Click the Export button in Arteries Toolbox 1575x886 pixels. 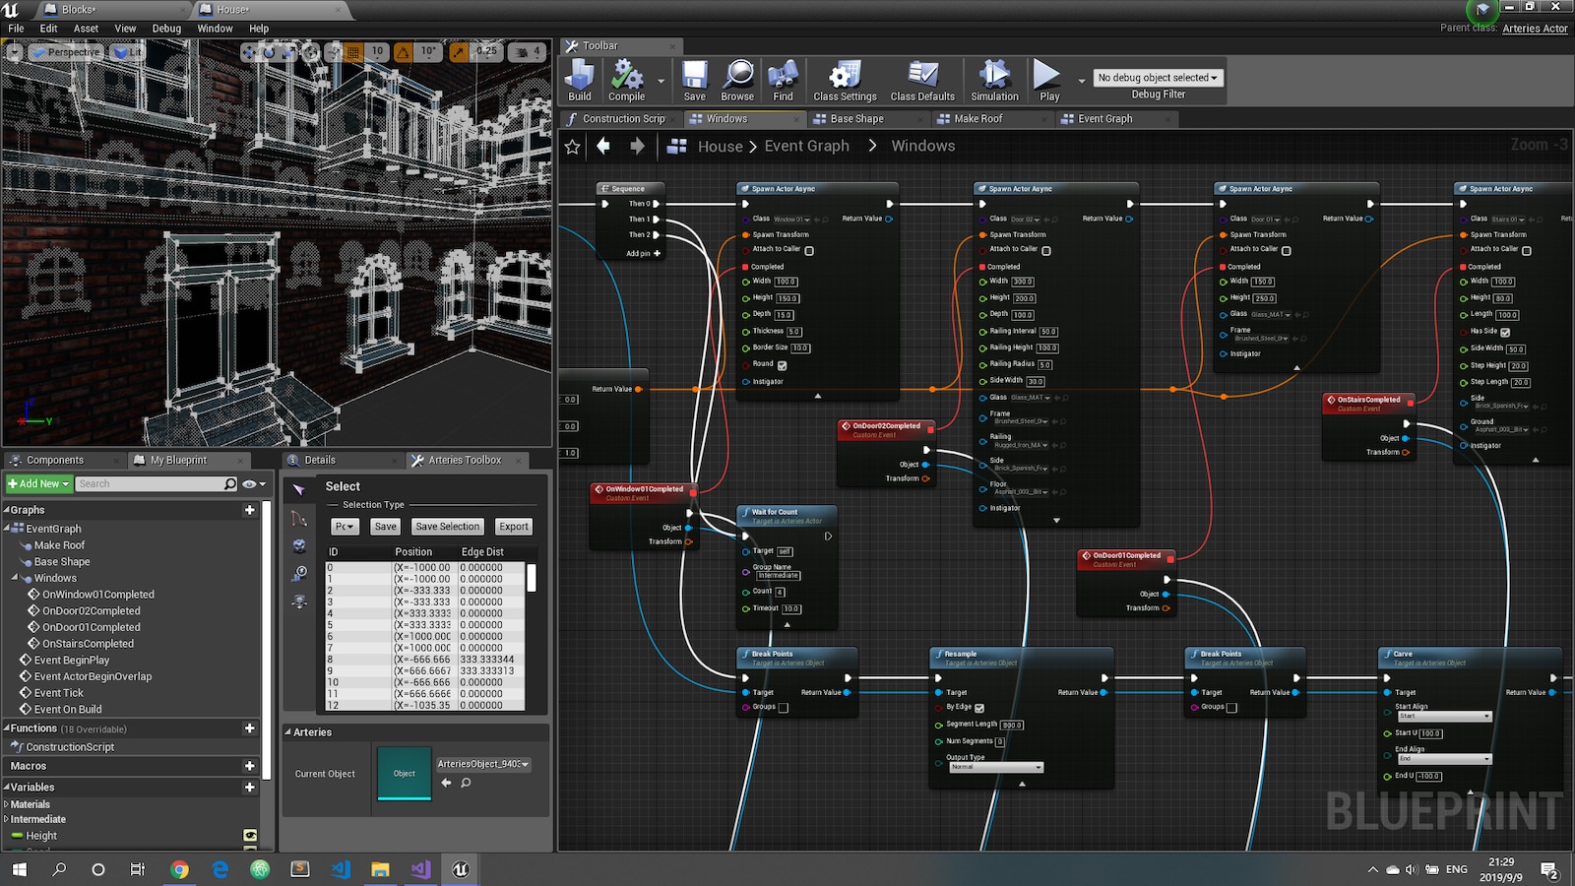coord(513,526)
